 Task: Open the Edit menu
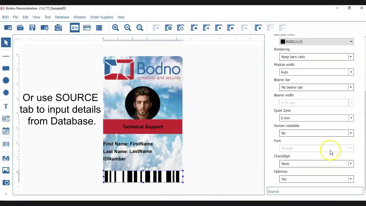pyautogui.click(x=25, y=17)
